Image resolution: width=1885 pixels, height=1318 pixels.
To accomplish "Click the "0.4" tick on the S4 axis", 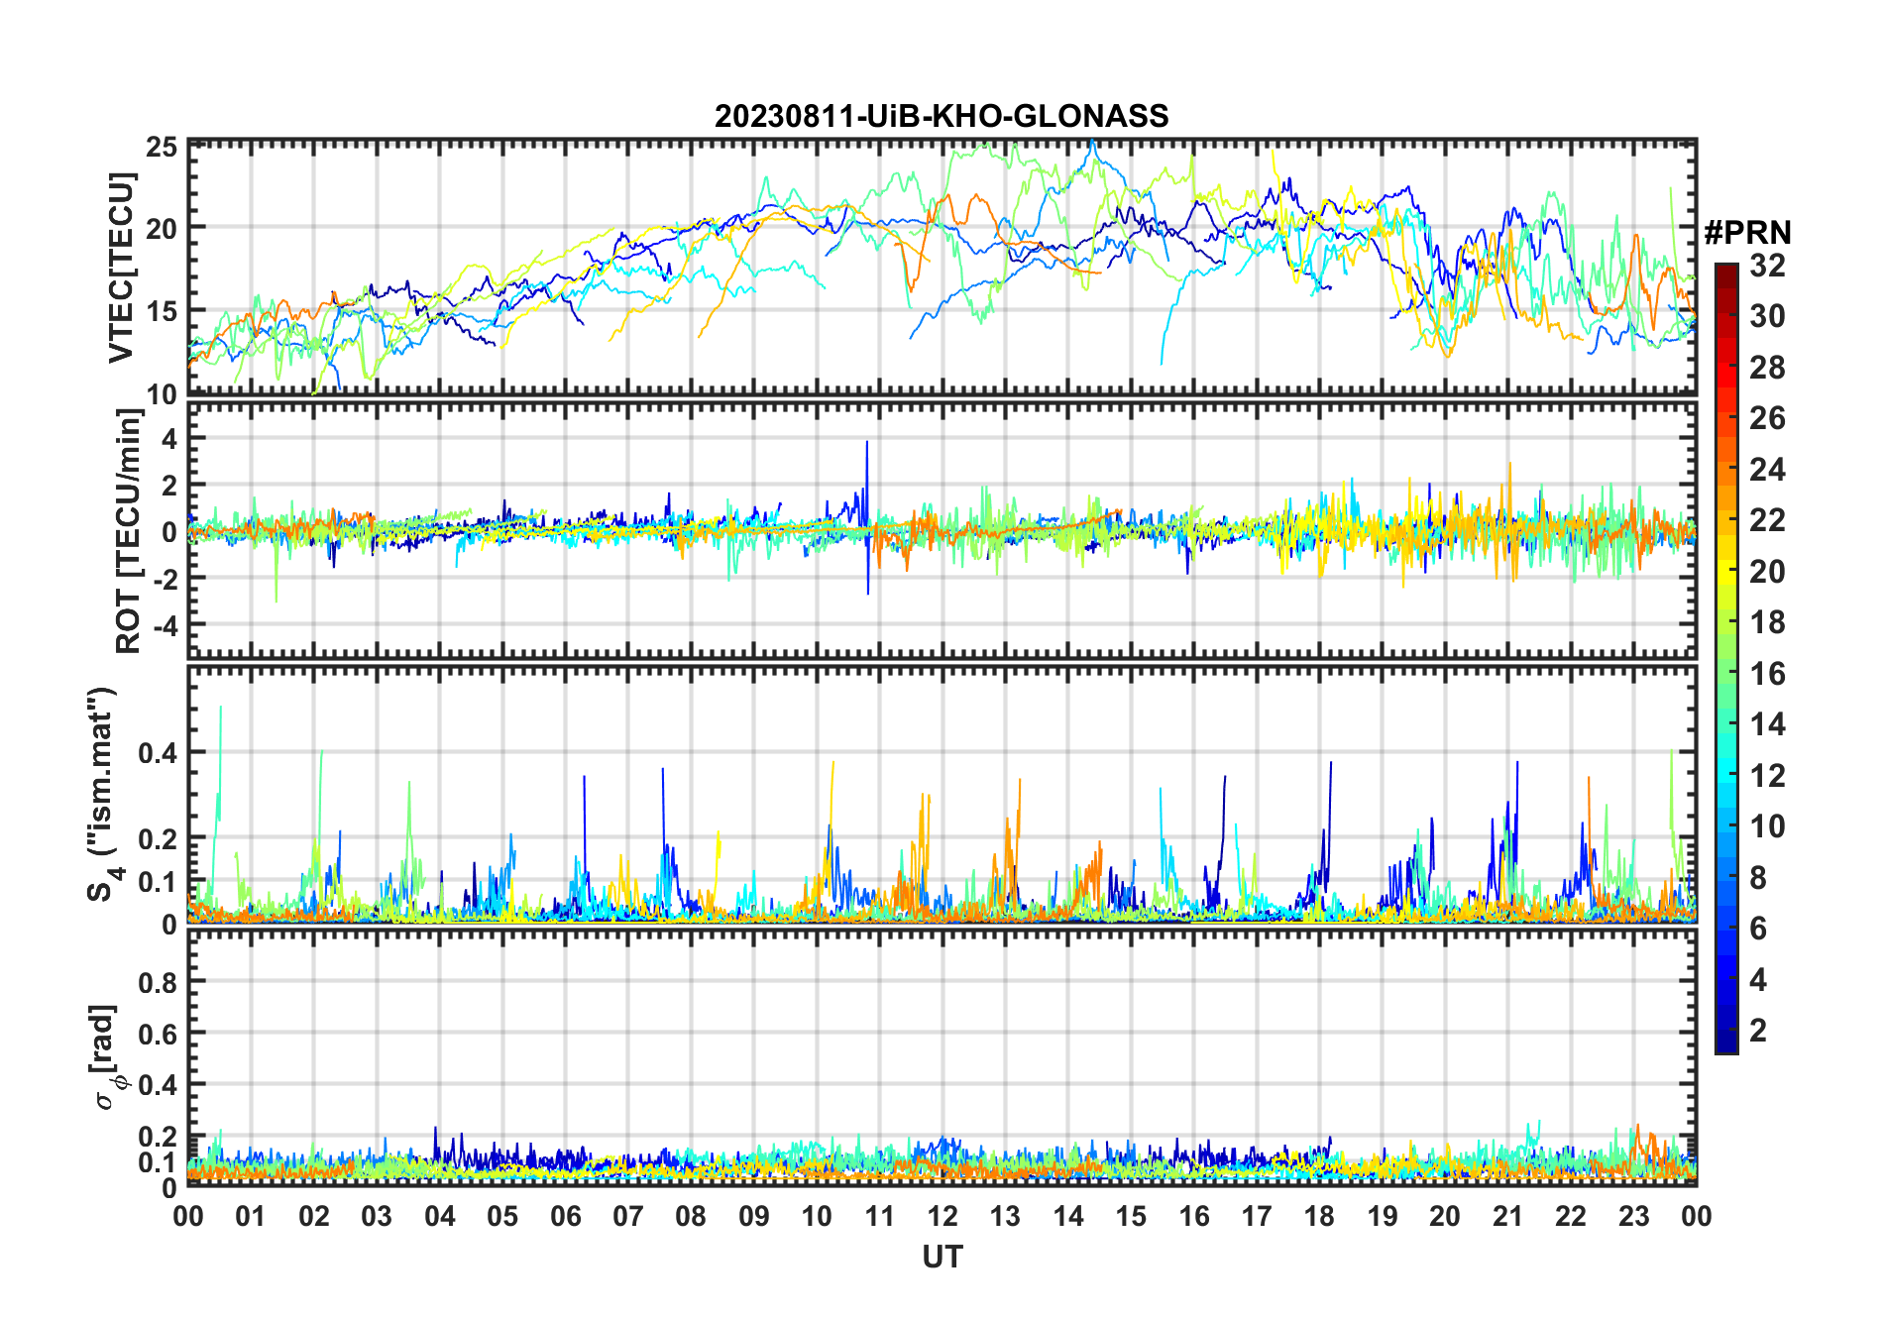I will pos(158,753).
